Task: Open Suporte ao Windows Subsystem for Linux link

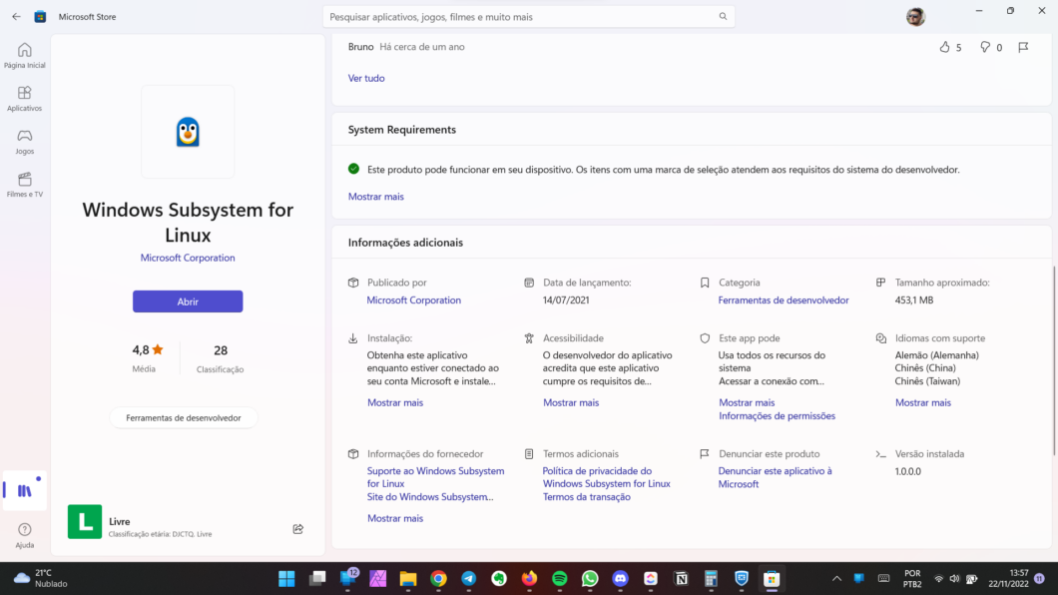Action: tap(436, 477)
